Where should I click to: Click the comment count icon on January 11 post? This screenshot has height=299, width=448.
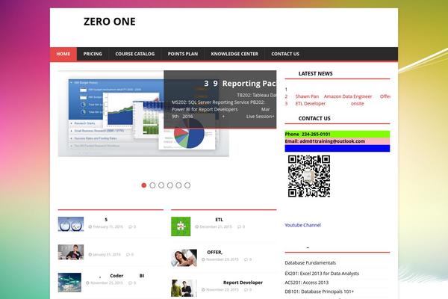coord(128,255)
